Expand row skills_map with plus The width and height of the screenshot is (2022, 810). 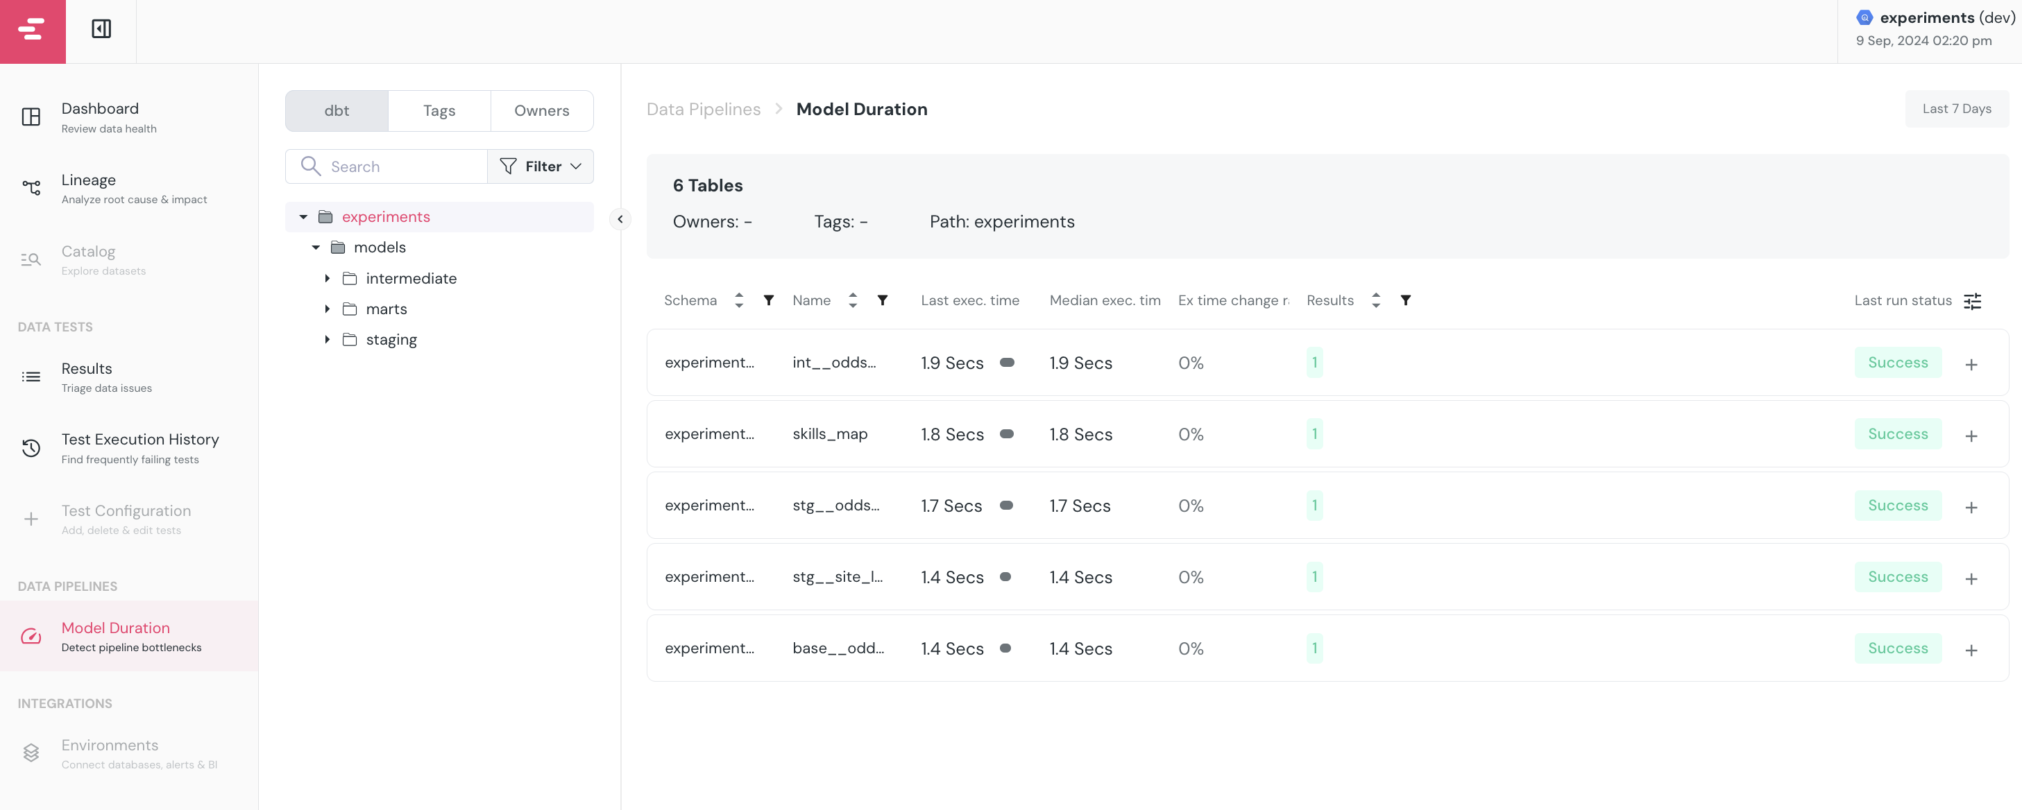pyautogui.click(x=1971, y=436)
